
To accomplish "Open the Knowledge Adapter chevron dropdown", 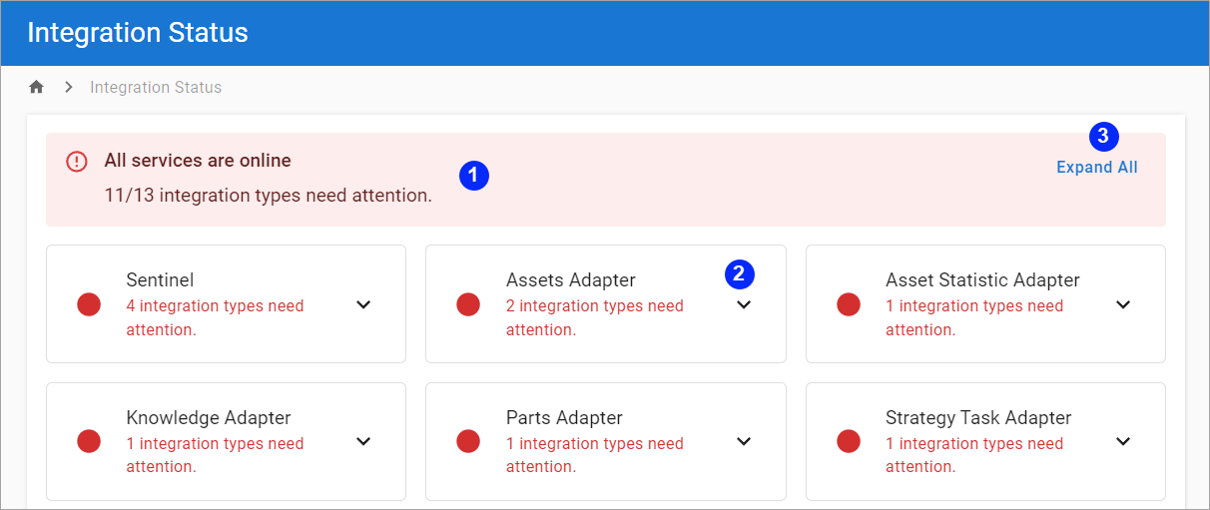I will click(363, 441).
